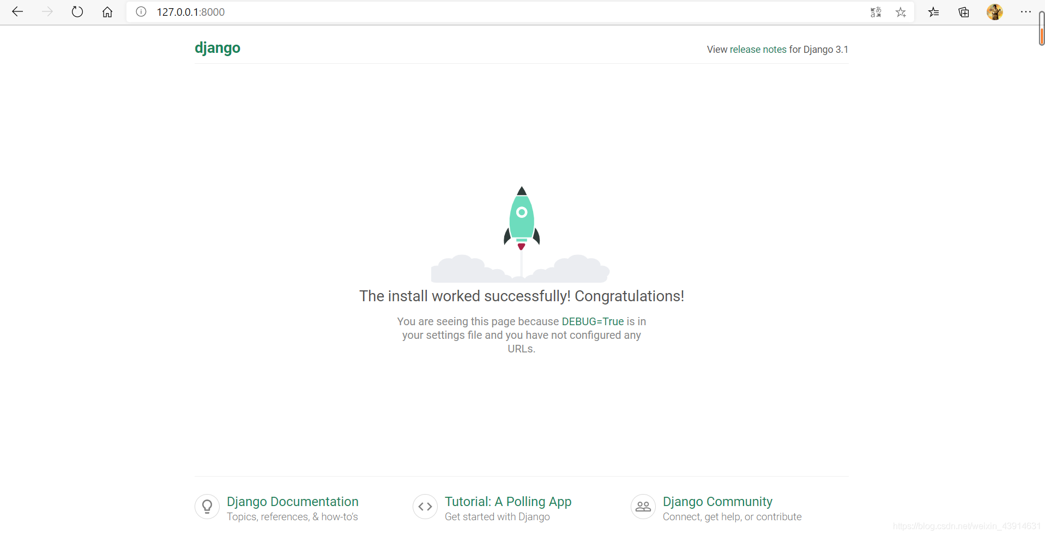The width and height of the screenshot is (1045, 536).
Task: Click the code brackets icon for Tutorial
Action: 425,507
